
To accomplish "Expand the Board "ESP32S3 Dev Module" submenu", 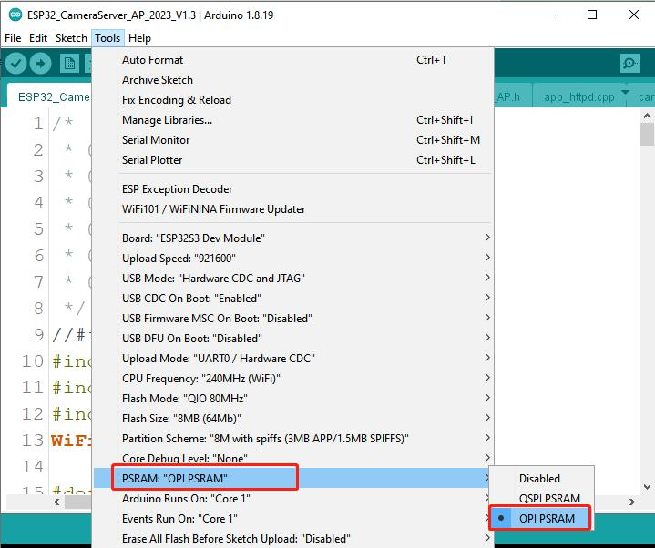I will 292,238.
